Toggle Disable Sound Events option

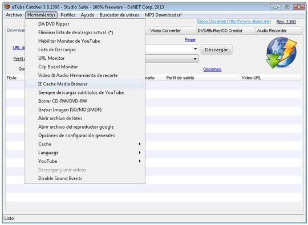[x=85, y=178]
